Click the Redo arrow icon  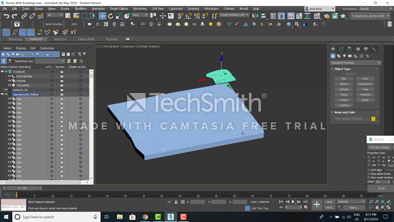pyautogui.click(x=14, y=16)
